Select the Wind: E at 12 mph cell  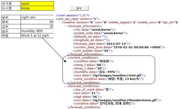coord(37,36)
